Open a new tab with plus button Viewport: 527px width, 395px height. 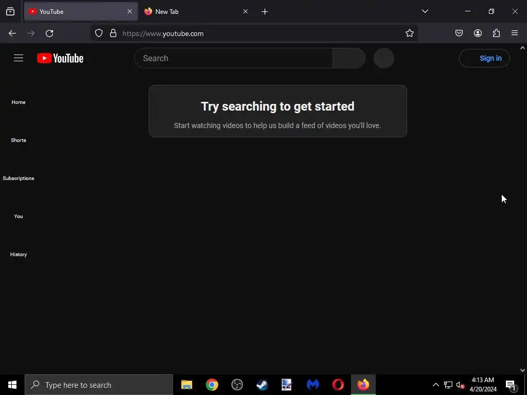pyautogui.click(x=265, y=12)
